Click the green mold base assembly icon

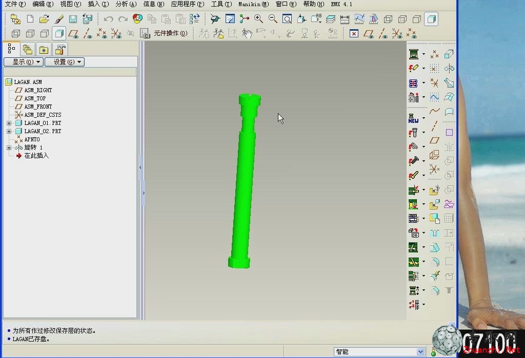(414, 54)
